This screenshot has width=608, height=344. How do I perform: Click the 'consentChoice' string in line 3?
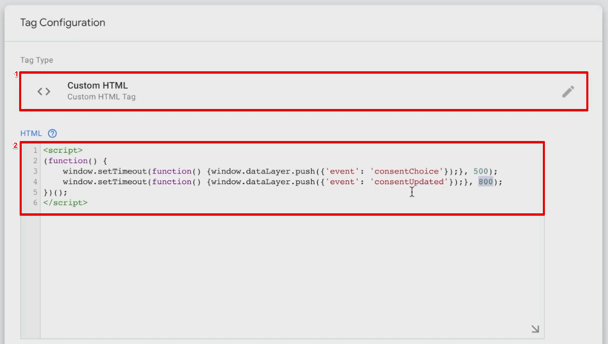point(406,171)
